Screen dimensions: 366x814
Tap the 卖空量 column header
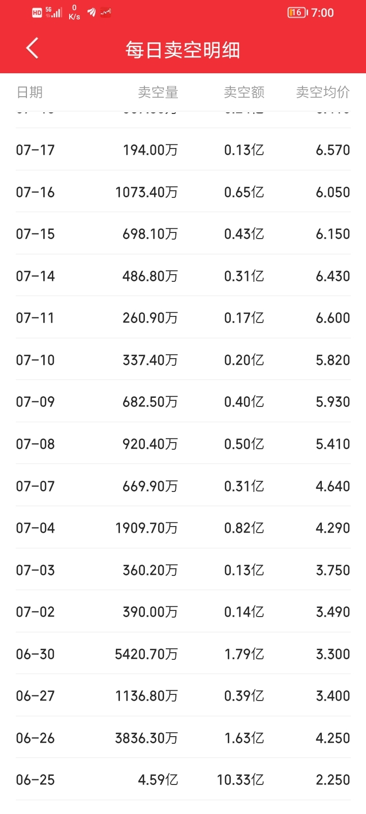pos(158,92)
